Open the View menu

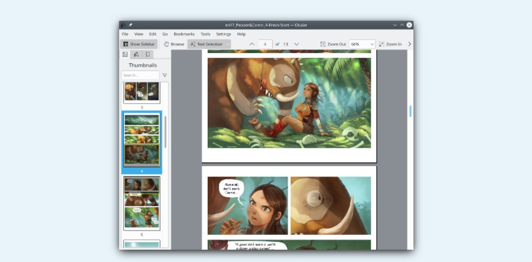click(139, 34)
